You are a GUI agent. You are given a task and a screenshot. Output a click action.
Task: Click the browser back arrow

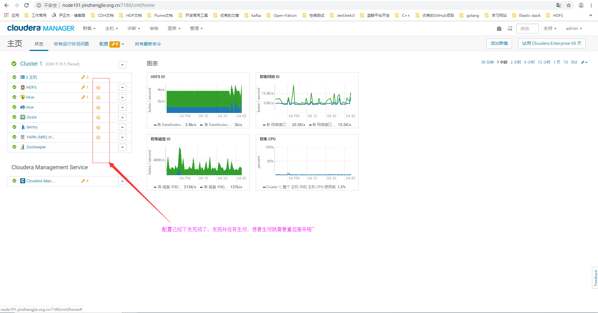coord(7,5)
